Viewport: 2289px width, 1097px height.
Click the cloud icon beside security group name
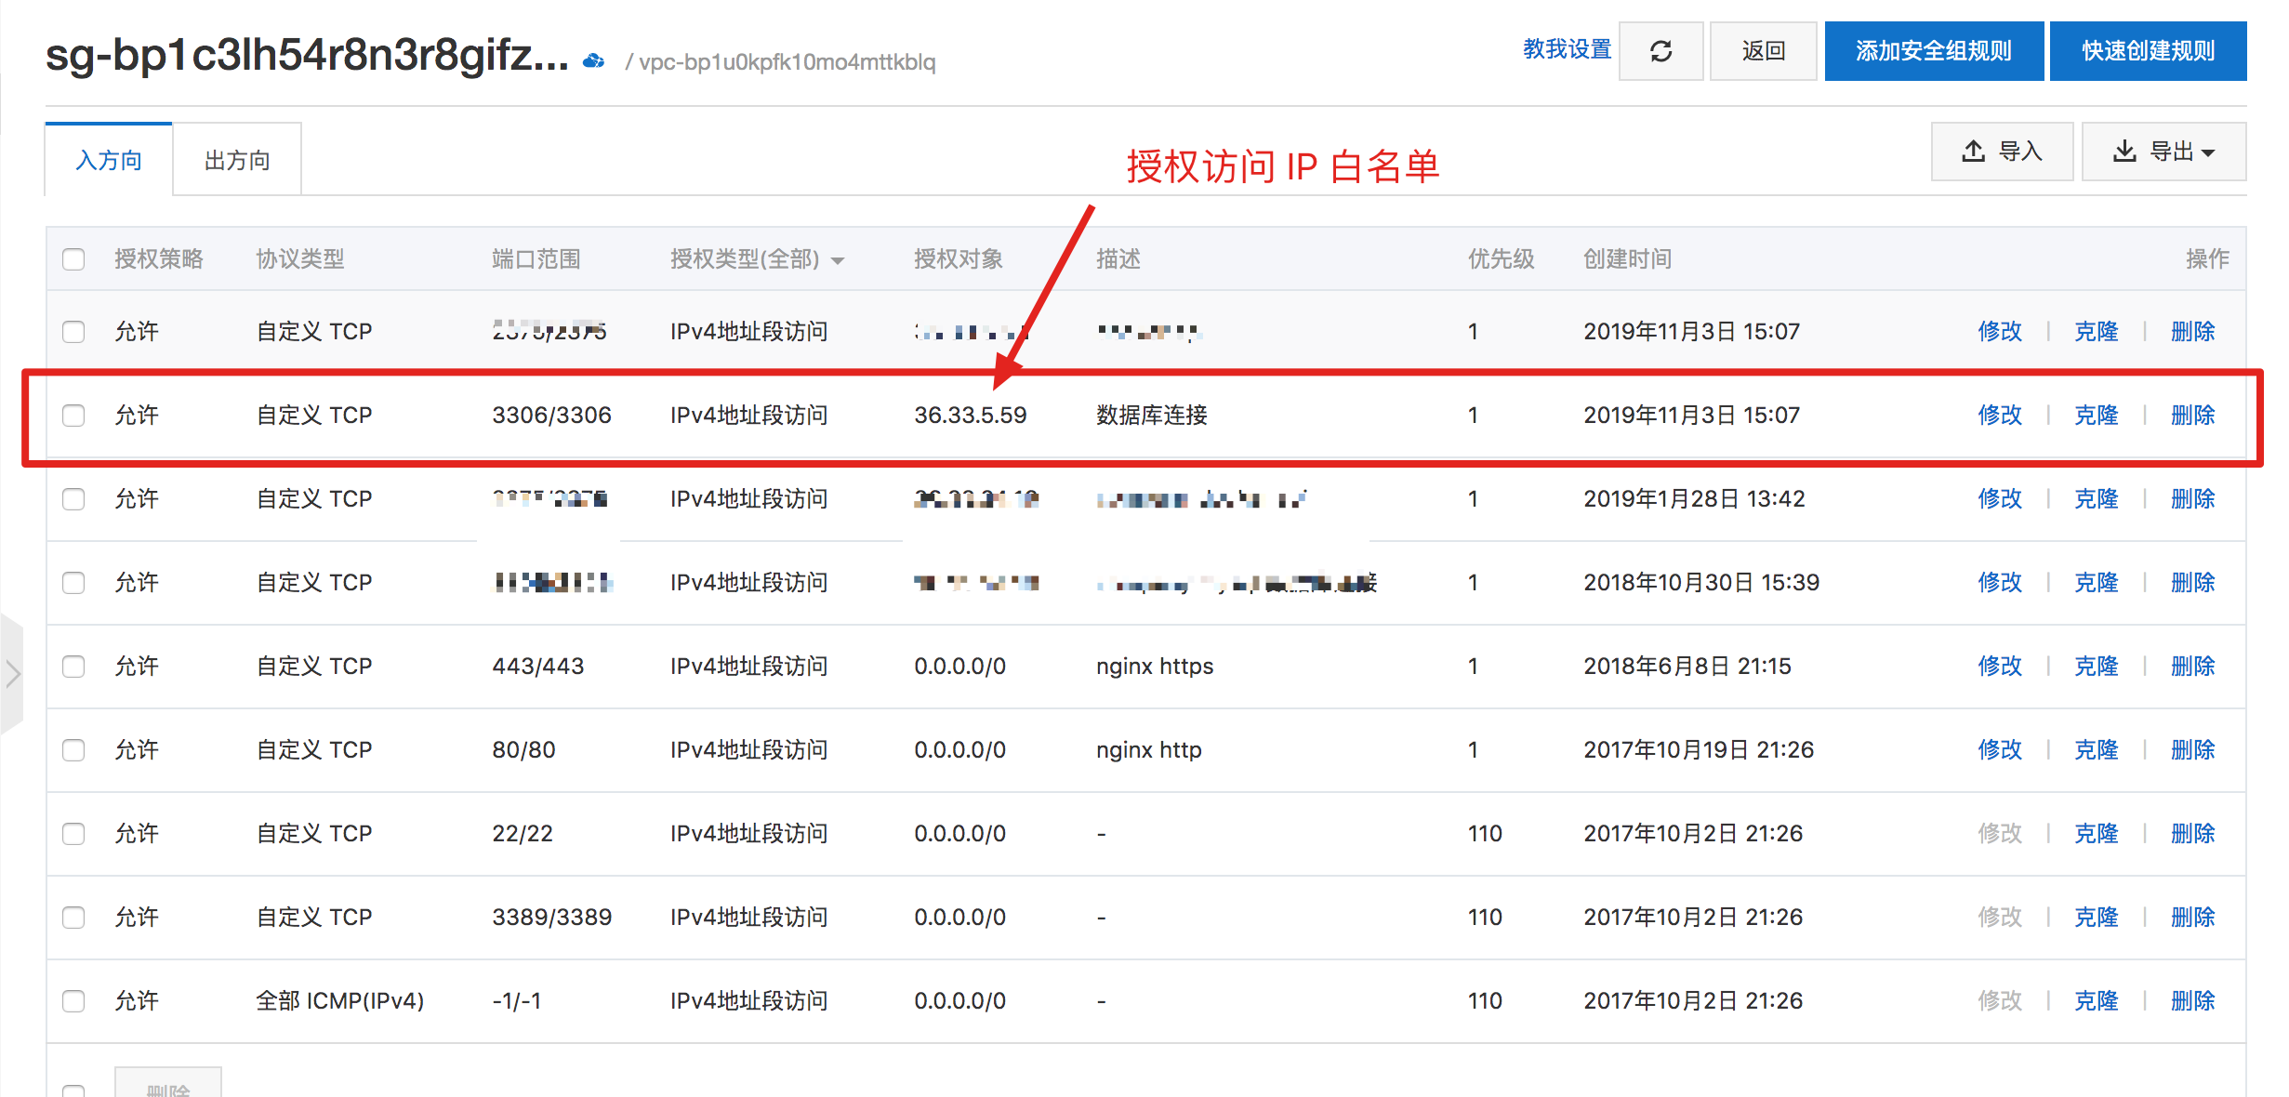[x=593, y=61]
